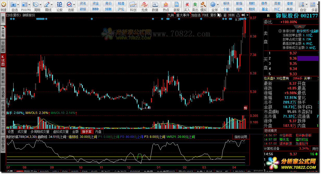Open the chart toolbar dropdown triangle
This screenshot has width=321, height=174.
pyautogui.click(x=247, y=15)
